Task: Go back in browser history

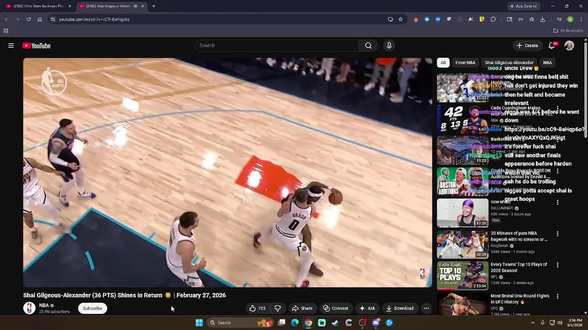Action: click(6, 19)
